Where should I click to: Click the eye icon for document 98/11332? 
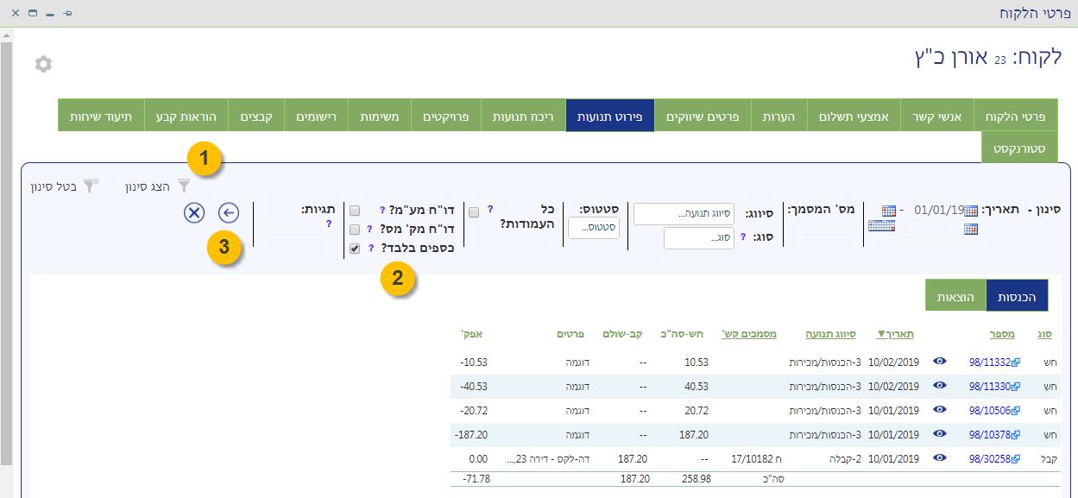[940, 362]
